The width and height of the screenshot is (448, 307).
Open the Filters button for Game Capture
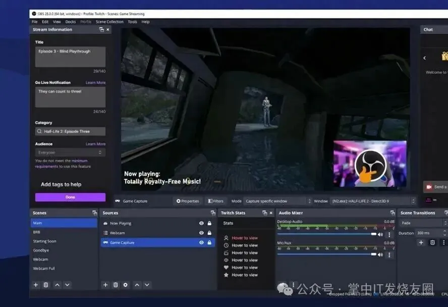216,201
